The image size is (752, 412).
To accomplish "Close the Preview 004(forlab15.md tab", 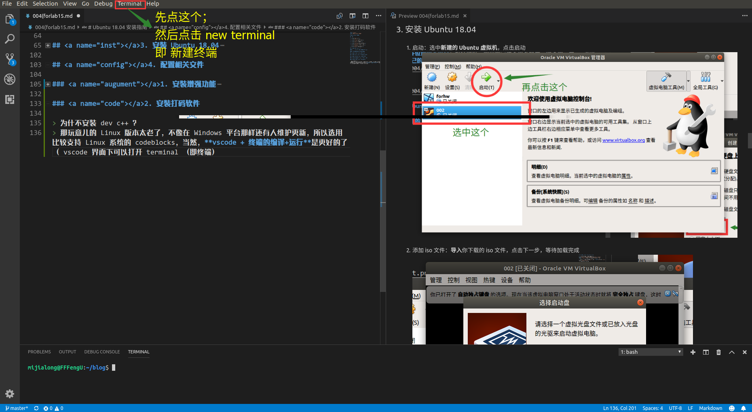I will [x=465, y=16].
